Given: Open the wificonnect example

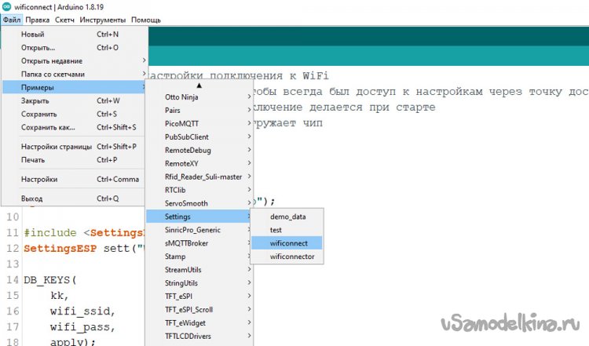Looking at the screenshot, I should [x=287, y=243].
